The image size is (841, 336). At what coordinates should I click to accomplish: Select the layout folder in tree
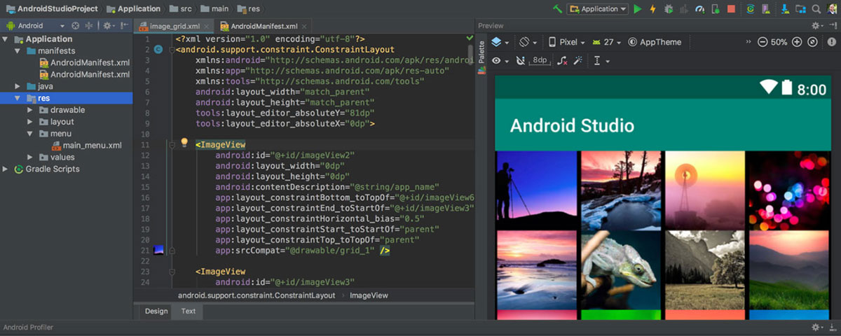pos(55,121)
